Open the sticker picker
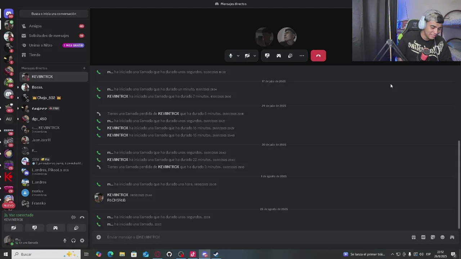The width and height of the screenshot is (461, 259). pos(433,237)
